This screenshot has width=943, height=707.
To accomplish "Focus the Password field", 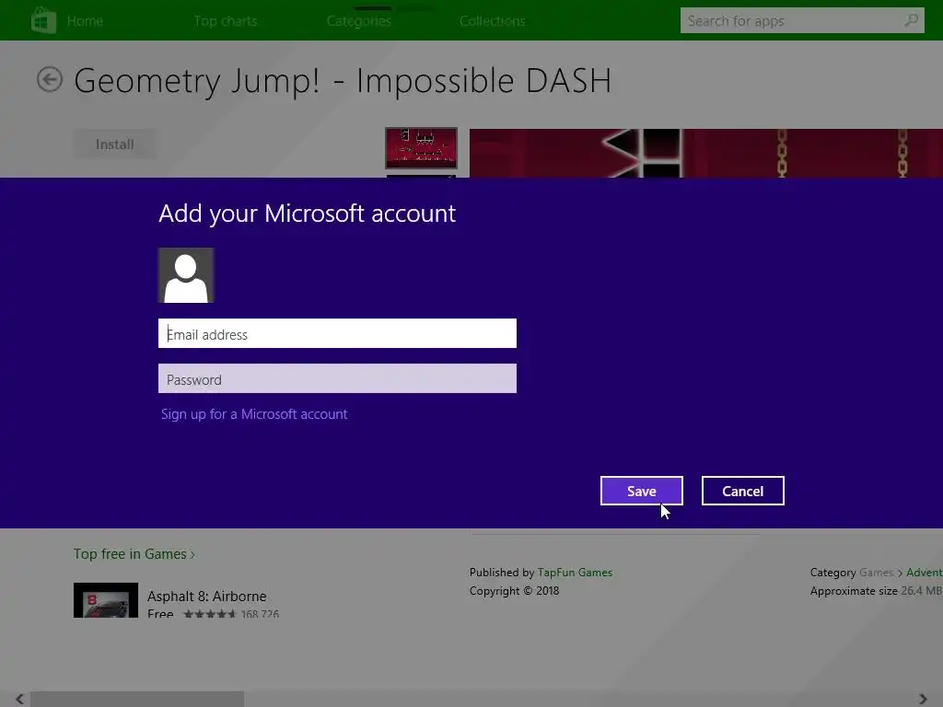I will click(x=337, y=378).
